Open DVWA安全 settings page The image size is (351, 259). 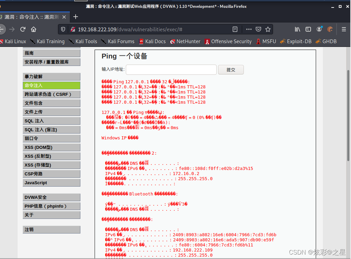pos(52,197)
